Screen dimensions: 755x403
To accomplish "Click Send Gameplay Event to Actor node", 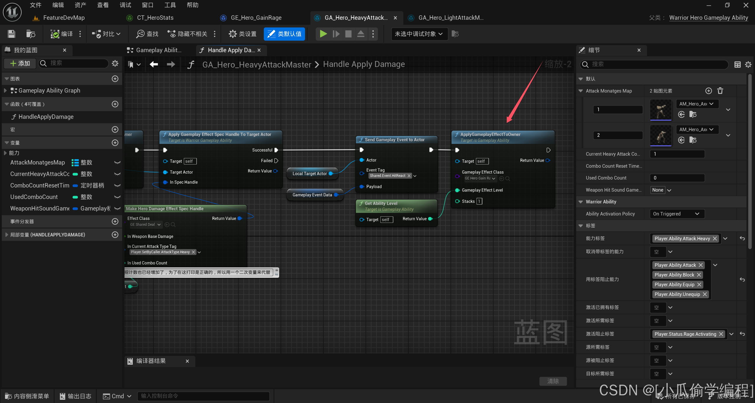I will [394, 140].
